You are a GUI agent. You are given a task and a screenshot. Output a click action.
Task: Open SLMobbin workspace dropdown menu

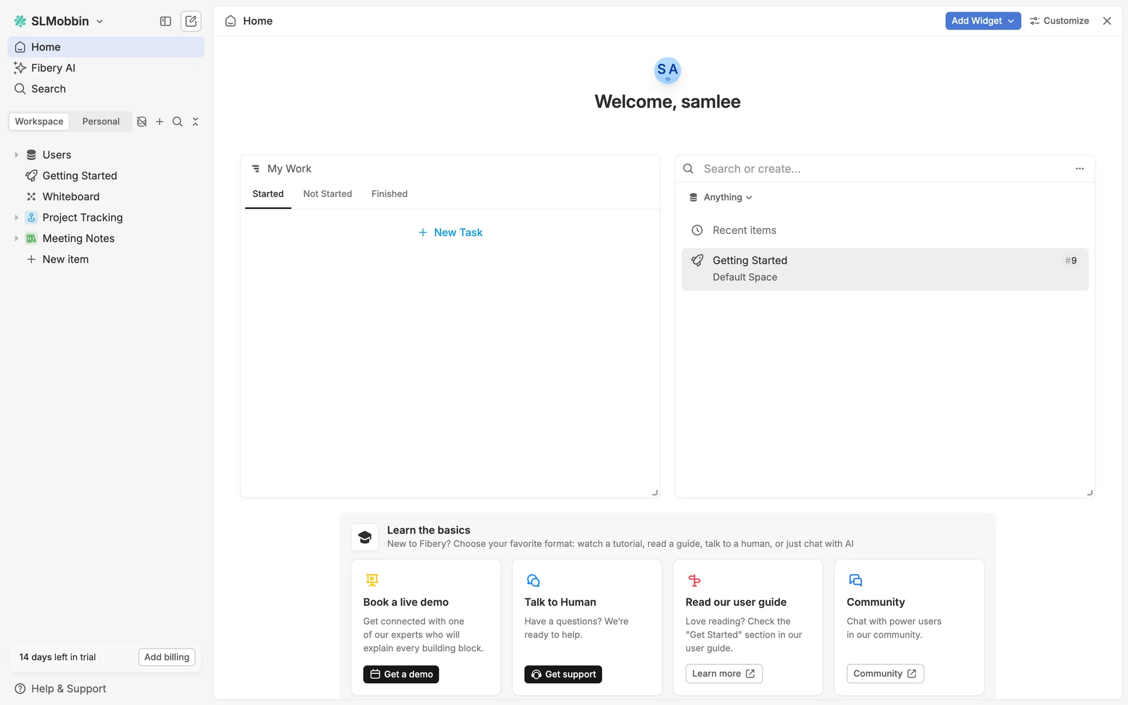pos(59,21)
